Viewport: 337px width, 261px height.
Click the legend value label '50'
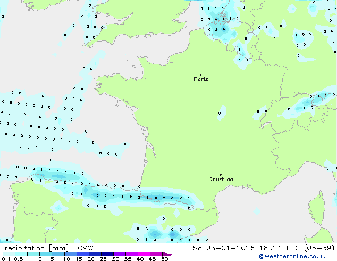point(164,259)
